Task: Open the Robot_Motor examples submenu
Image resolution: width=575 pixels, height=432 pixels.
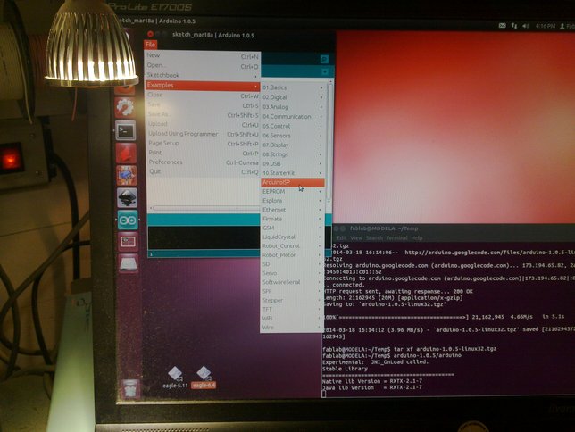Action: (x=292, y=255)
